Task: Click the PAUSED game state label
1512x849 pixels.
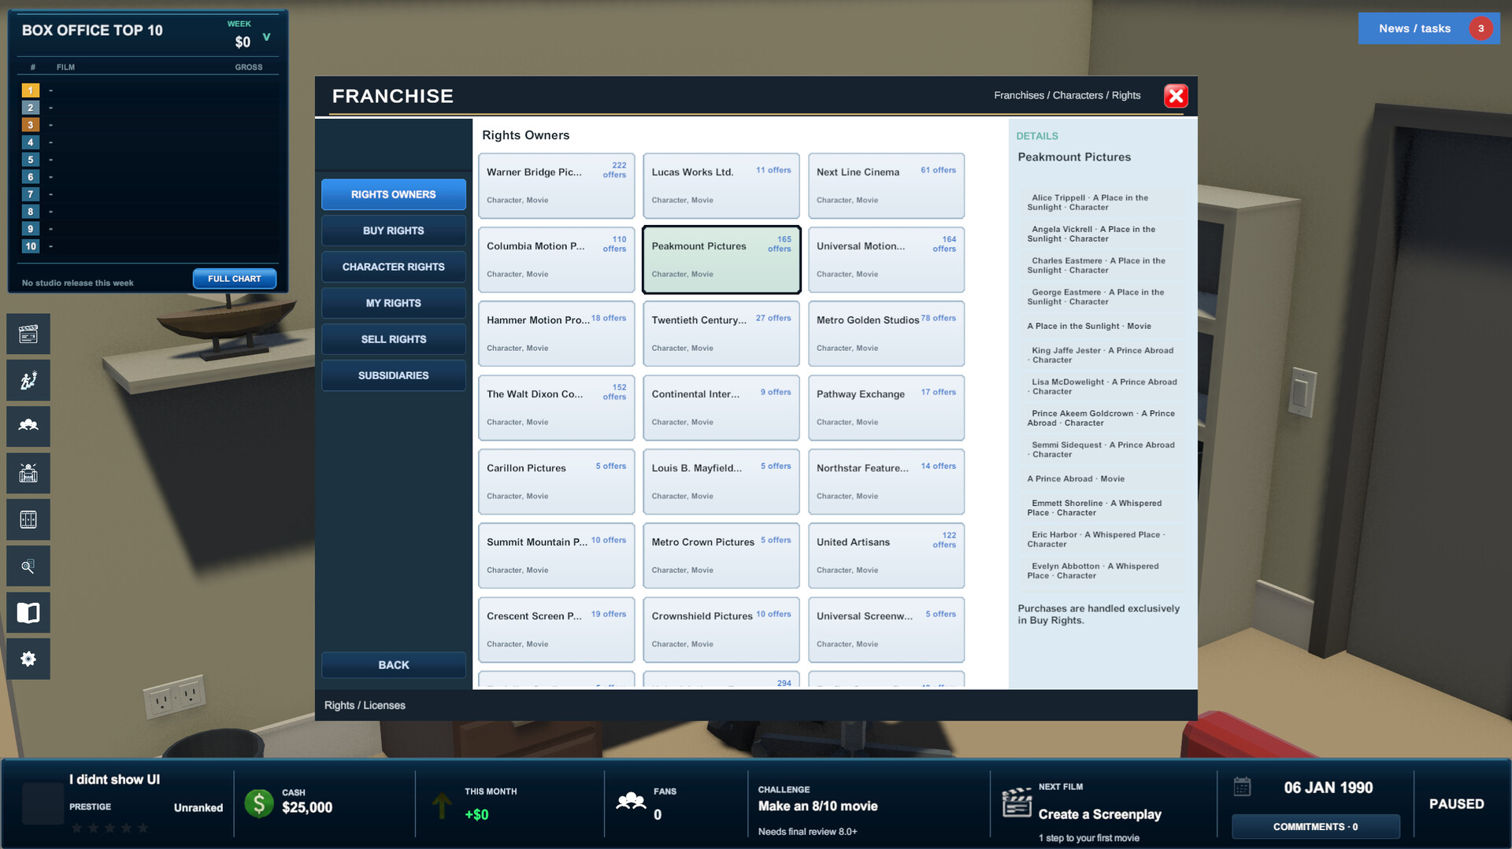Action: (x=1456, y=803)
